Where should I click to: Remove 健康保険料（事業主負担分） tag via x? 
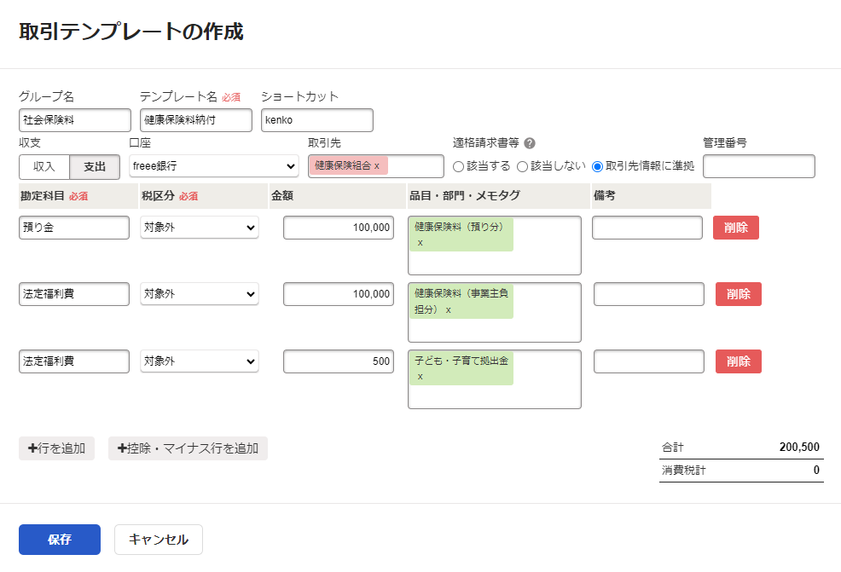coord(449,309)
